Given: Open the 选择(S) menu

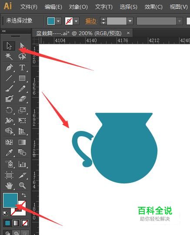Looking at the screenshot, I should click(129, 7).
